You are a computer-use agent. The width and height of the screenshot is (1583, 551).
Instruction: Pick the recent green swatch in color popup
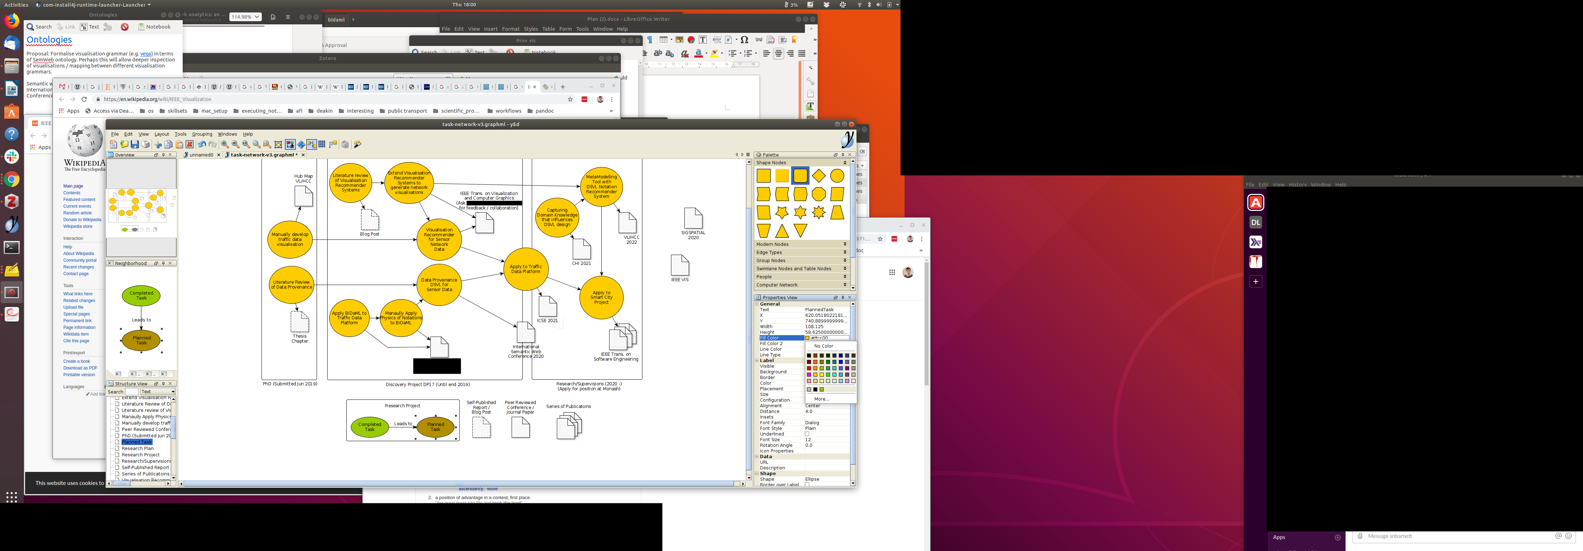pos(822,390)
